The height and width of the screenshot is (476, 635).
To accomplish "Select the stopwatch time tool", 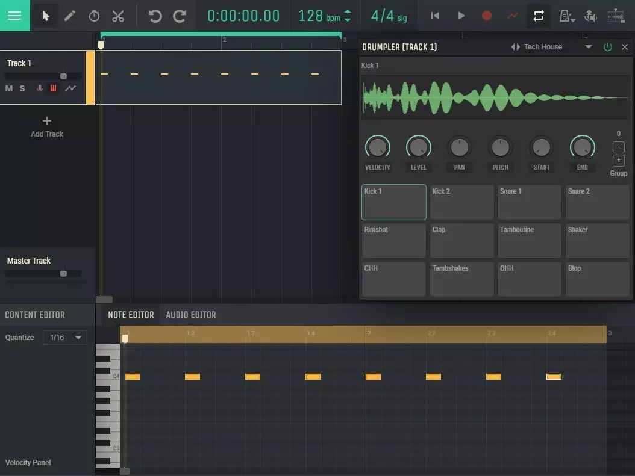I will (x=94, y=16).
